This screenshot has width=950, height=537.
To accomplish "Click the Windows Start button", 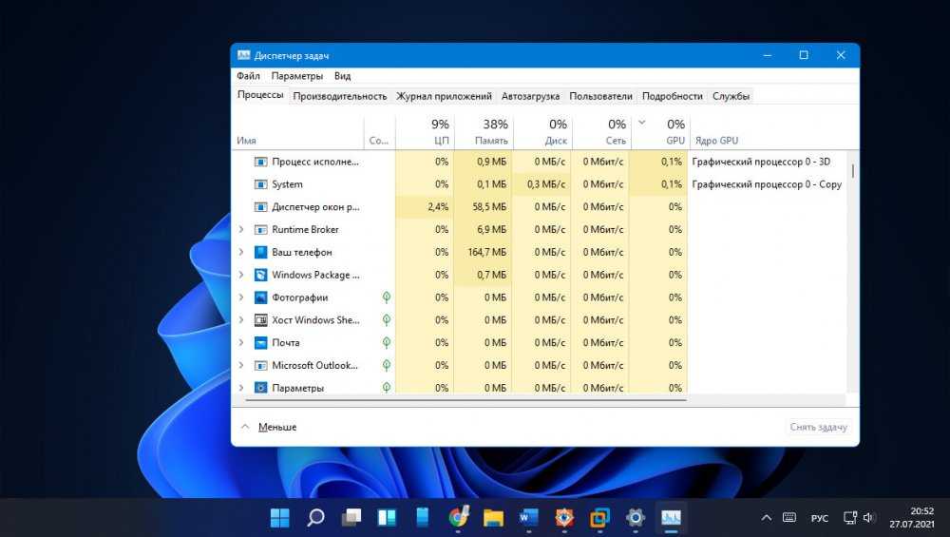I will tap(280, 518).
